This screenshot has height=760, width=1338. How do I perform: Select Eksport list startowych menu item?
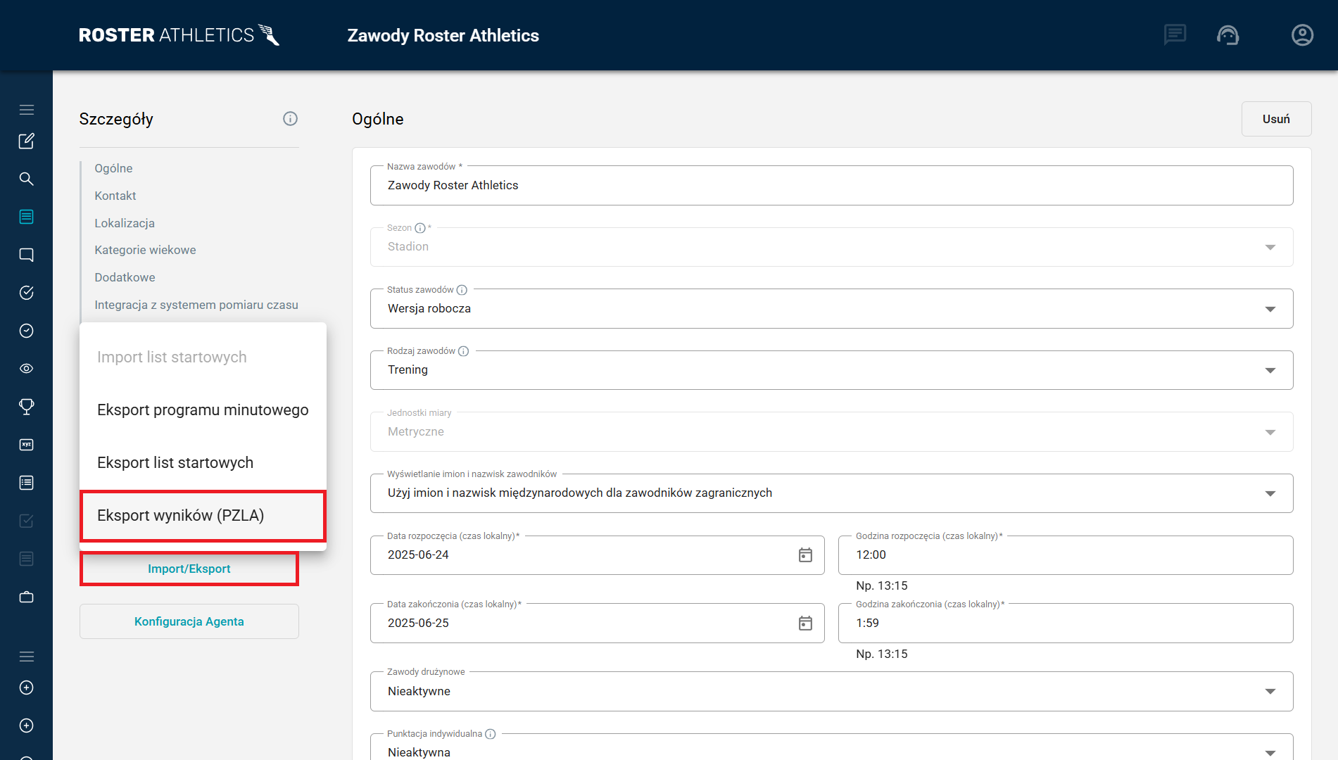coord(203,463)
